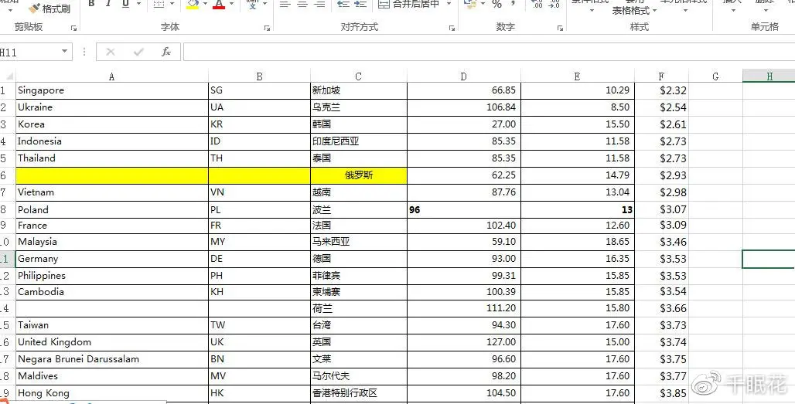The width and height of the screenshot is (795, 404).
Task: Select the cell 马尔代夫
Action: pyautogui.click(x=359, y=376)
